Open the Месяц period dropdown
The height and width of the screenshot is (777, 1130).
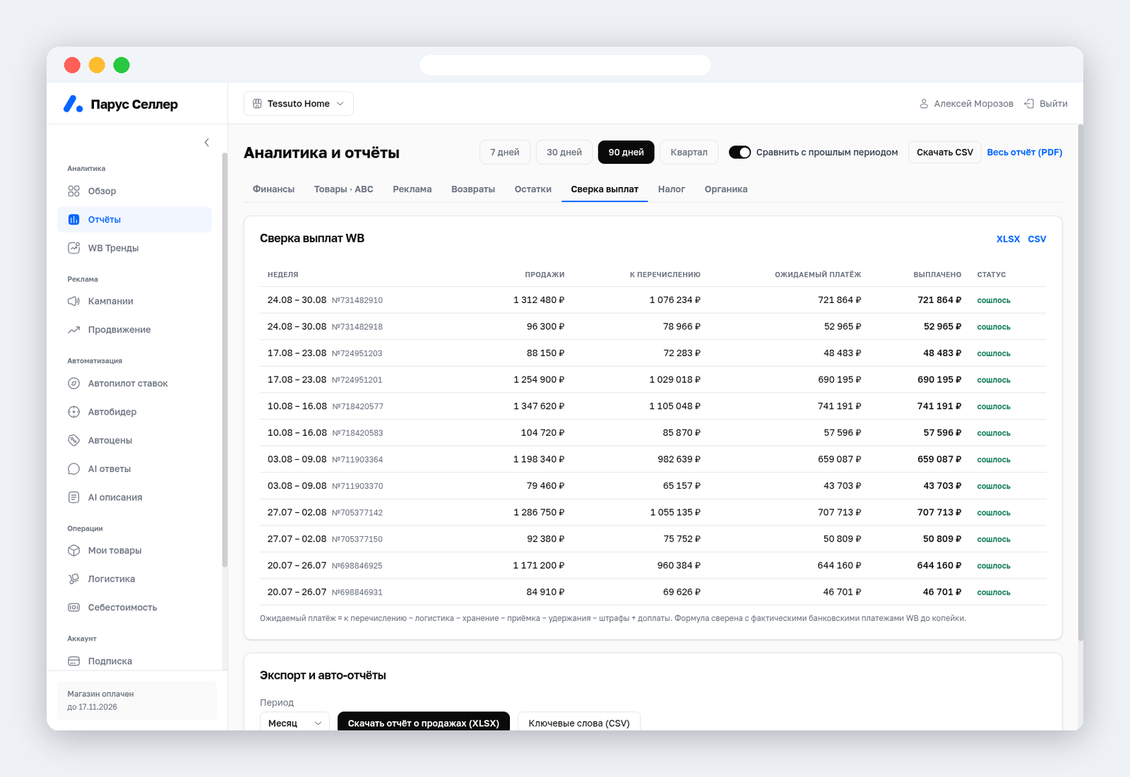(x=295, y=723)
